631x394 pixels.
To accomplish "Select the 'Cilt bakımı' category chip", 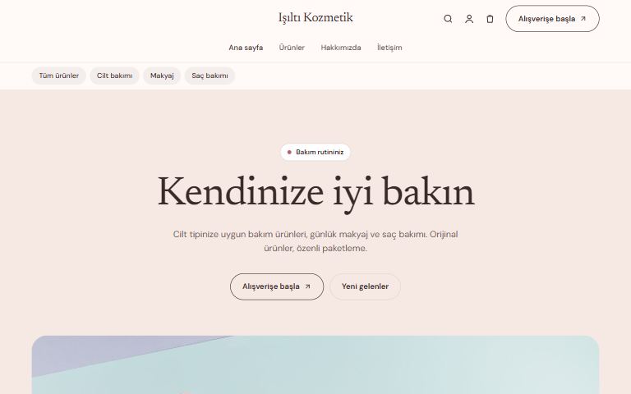I will pyautogui.click(x=114, y=76).
